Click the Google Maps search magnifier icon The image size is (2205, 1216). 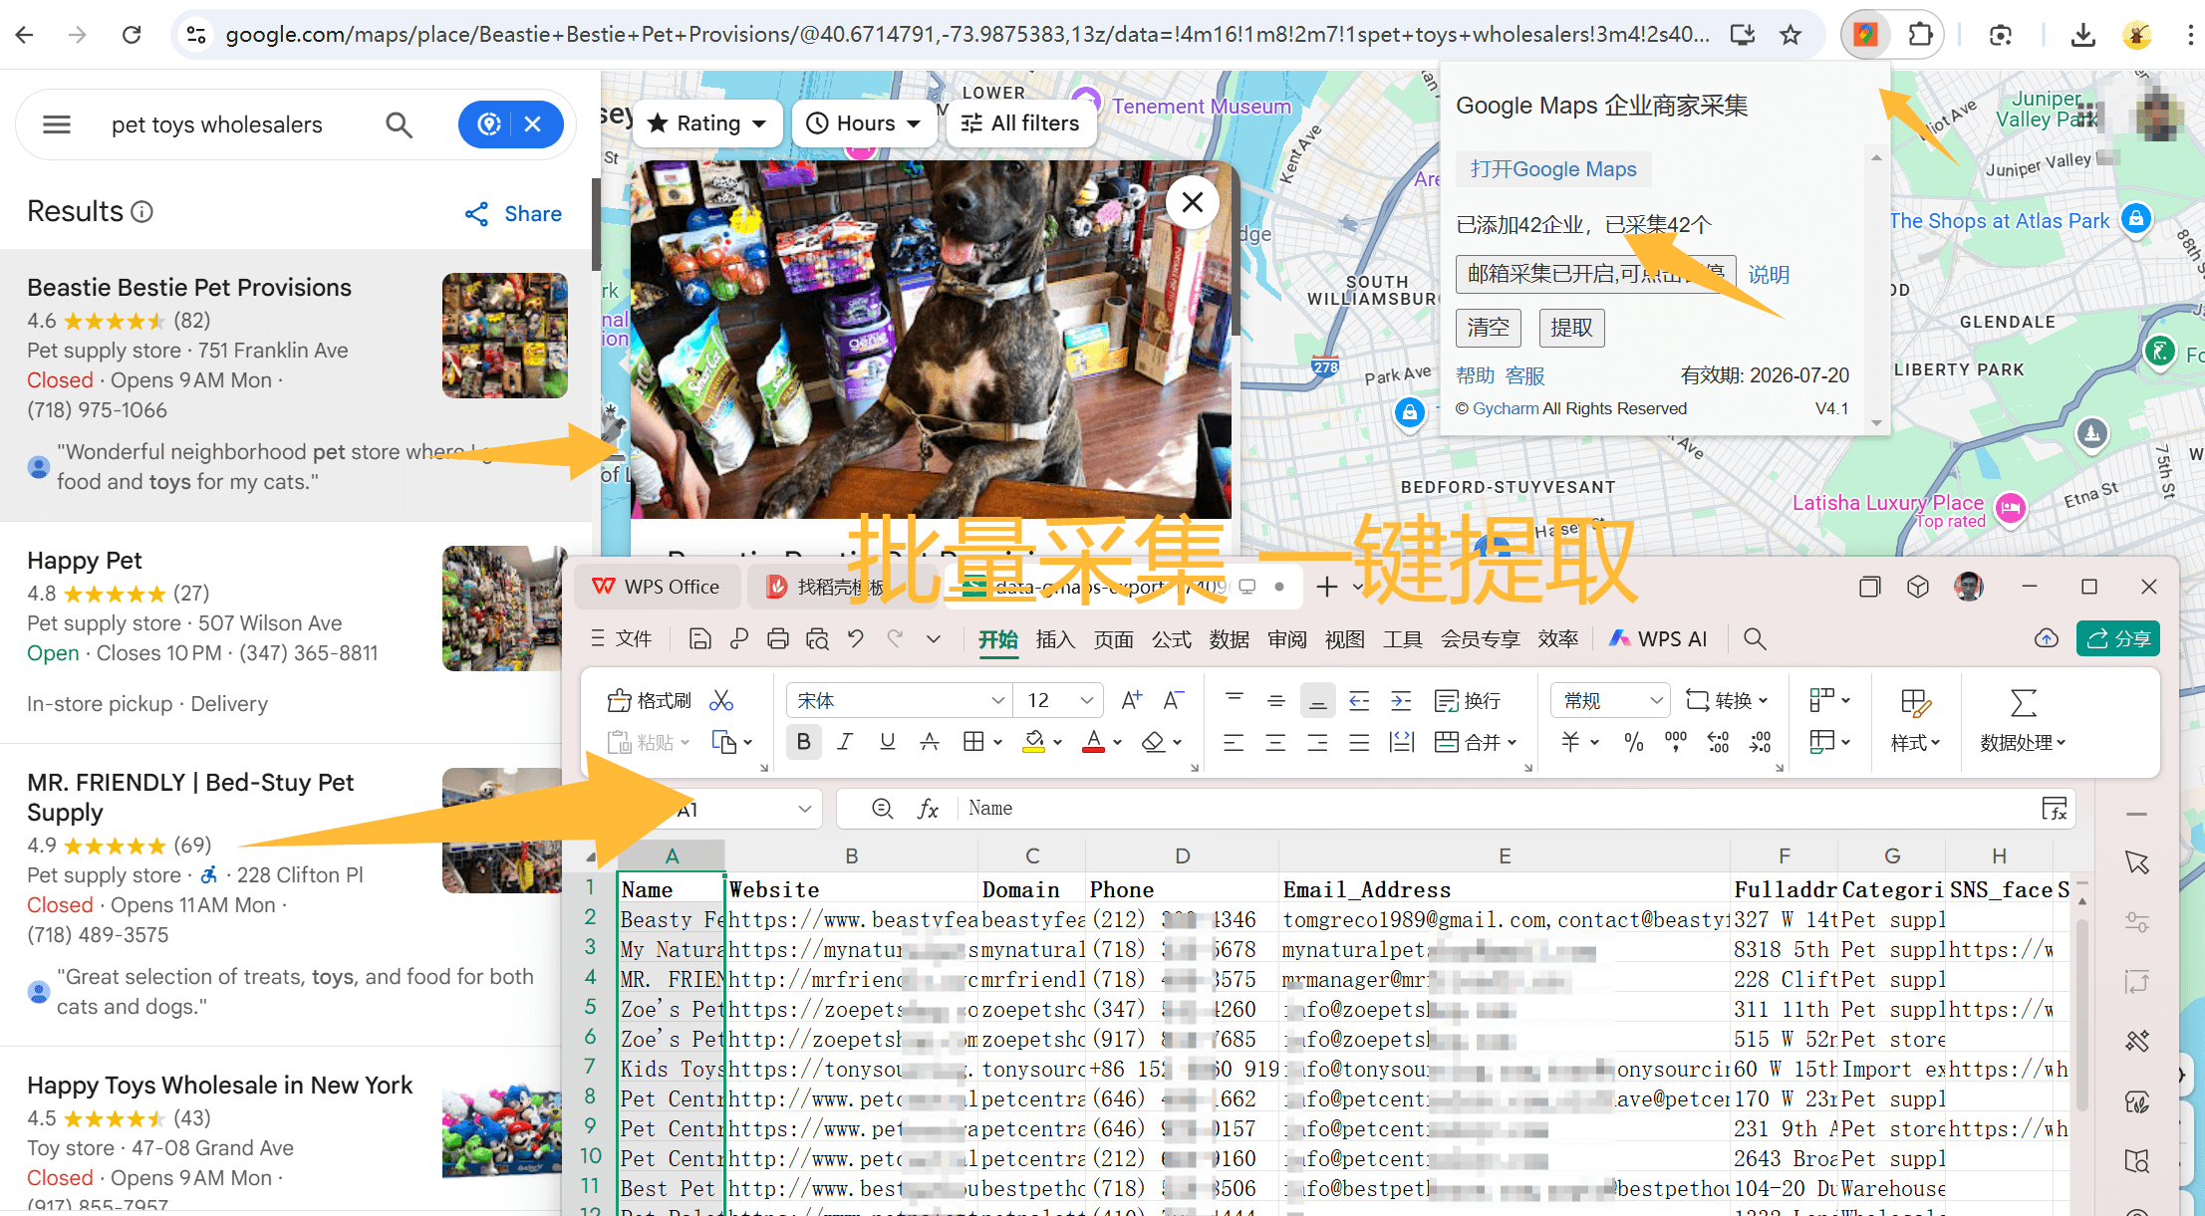(x=399, y=124)
